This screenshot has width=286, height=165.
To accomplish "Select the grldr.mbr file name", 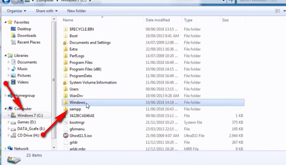I will [77, 149].
